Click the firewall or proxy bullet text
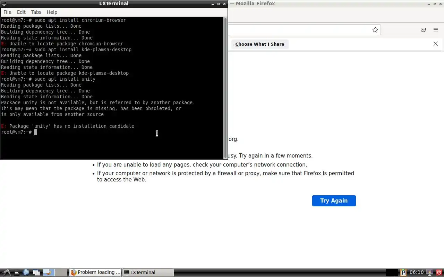Viewport: 444px width, 277px height. (225, 176)
